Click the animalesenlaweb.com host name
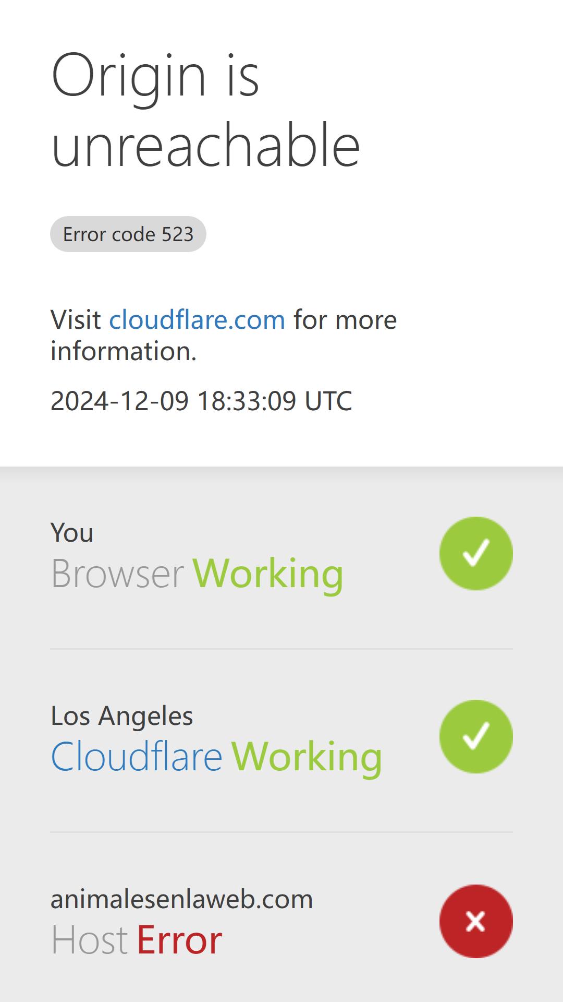563x1002 pixels. click(x=181, y=899)
